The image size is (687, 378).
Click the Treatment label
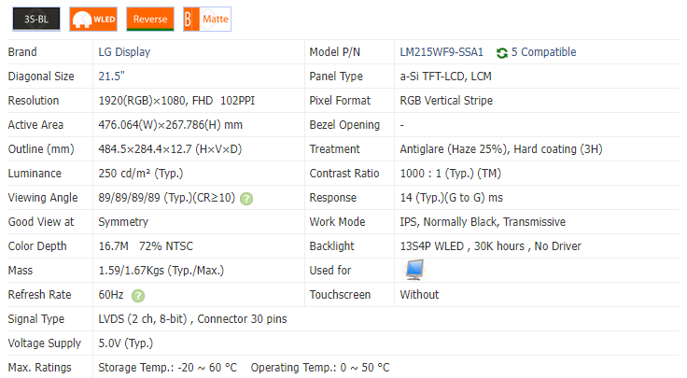(x=334, y=149)
